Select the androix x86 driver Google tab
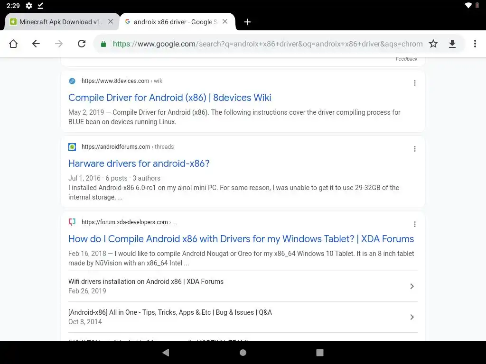This screenshot has width=486, height=364. point(177,22)
